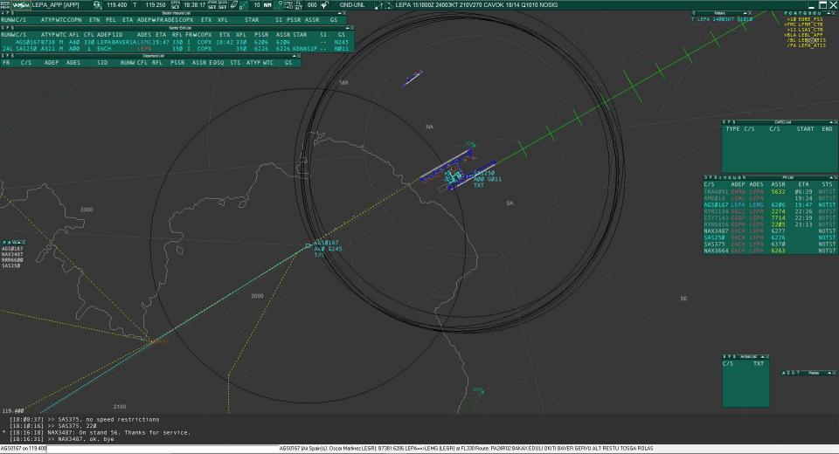Click the 119.400 chat frequency tab

13,411
